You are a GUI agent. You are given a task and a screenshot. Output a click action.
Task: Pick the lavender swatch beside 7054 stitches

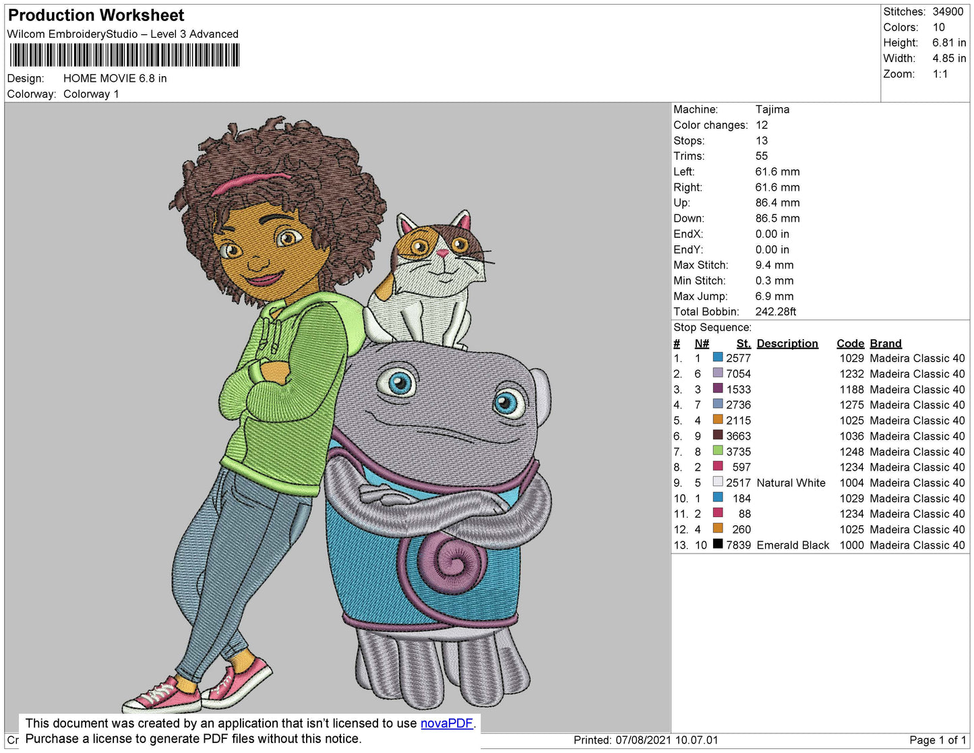tap(718, 373)
